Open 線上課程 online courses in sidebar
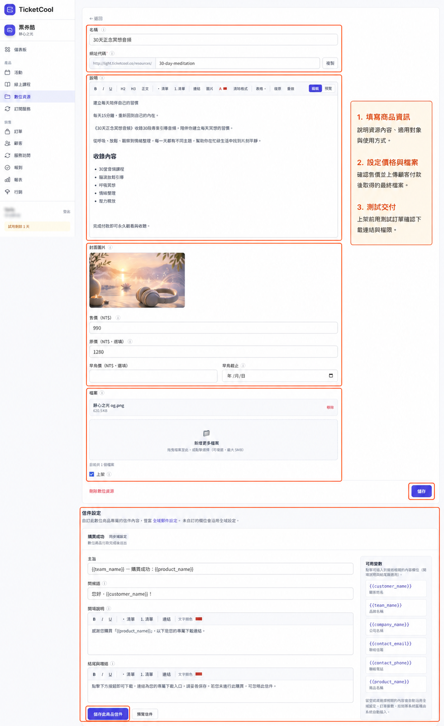The image size is (444, 726). tap(22, 85)
